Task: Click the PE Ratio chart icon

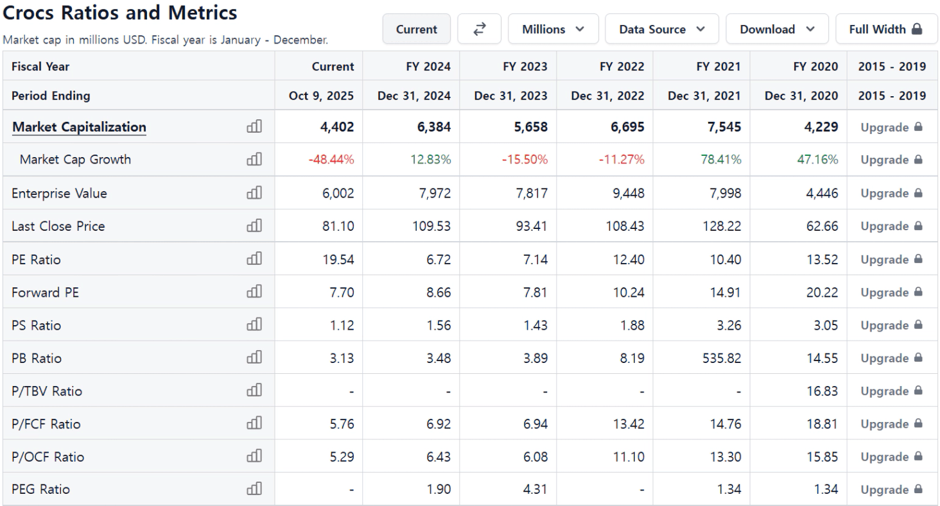Action: pos(255,260)
